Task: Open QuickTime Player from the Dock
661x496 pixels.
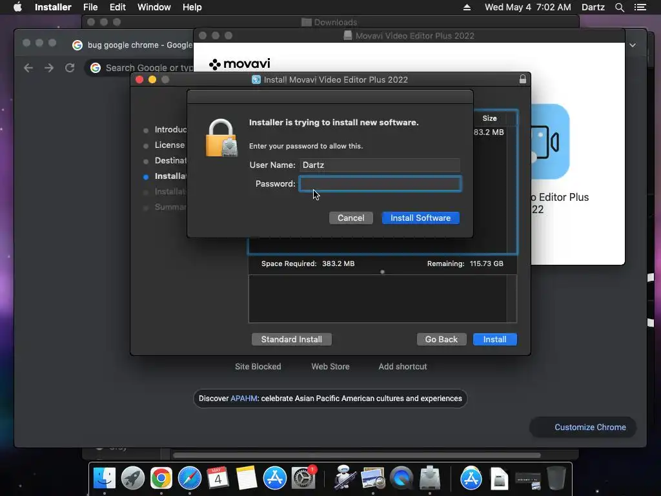Action: [x=402, y=479]
